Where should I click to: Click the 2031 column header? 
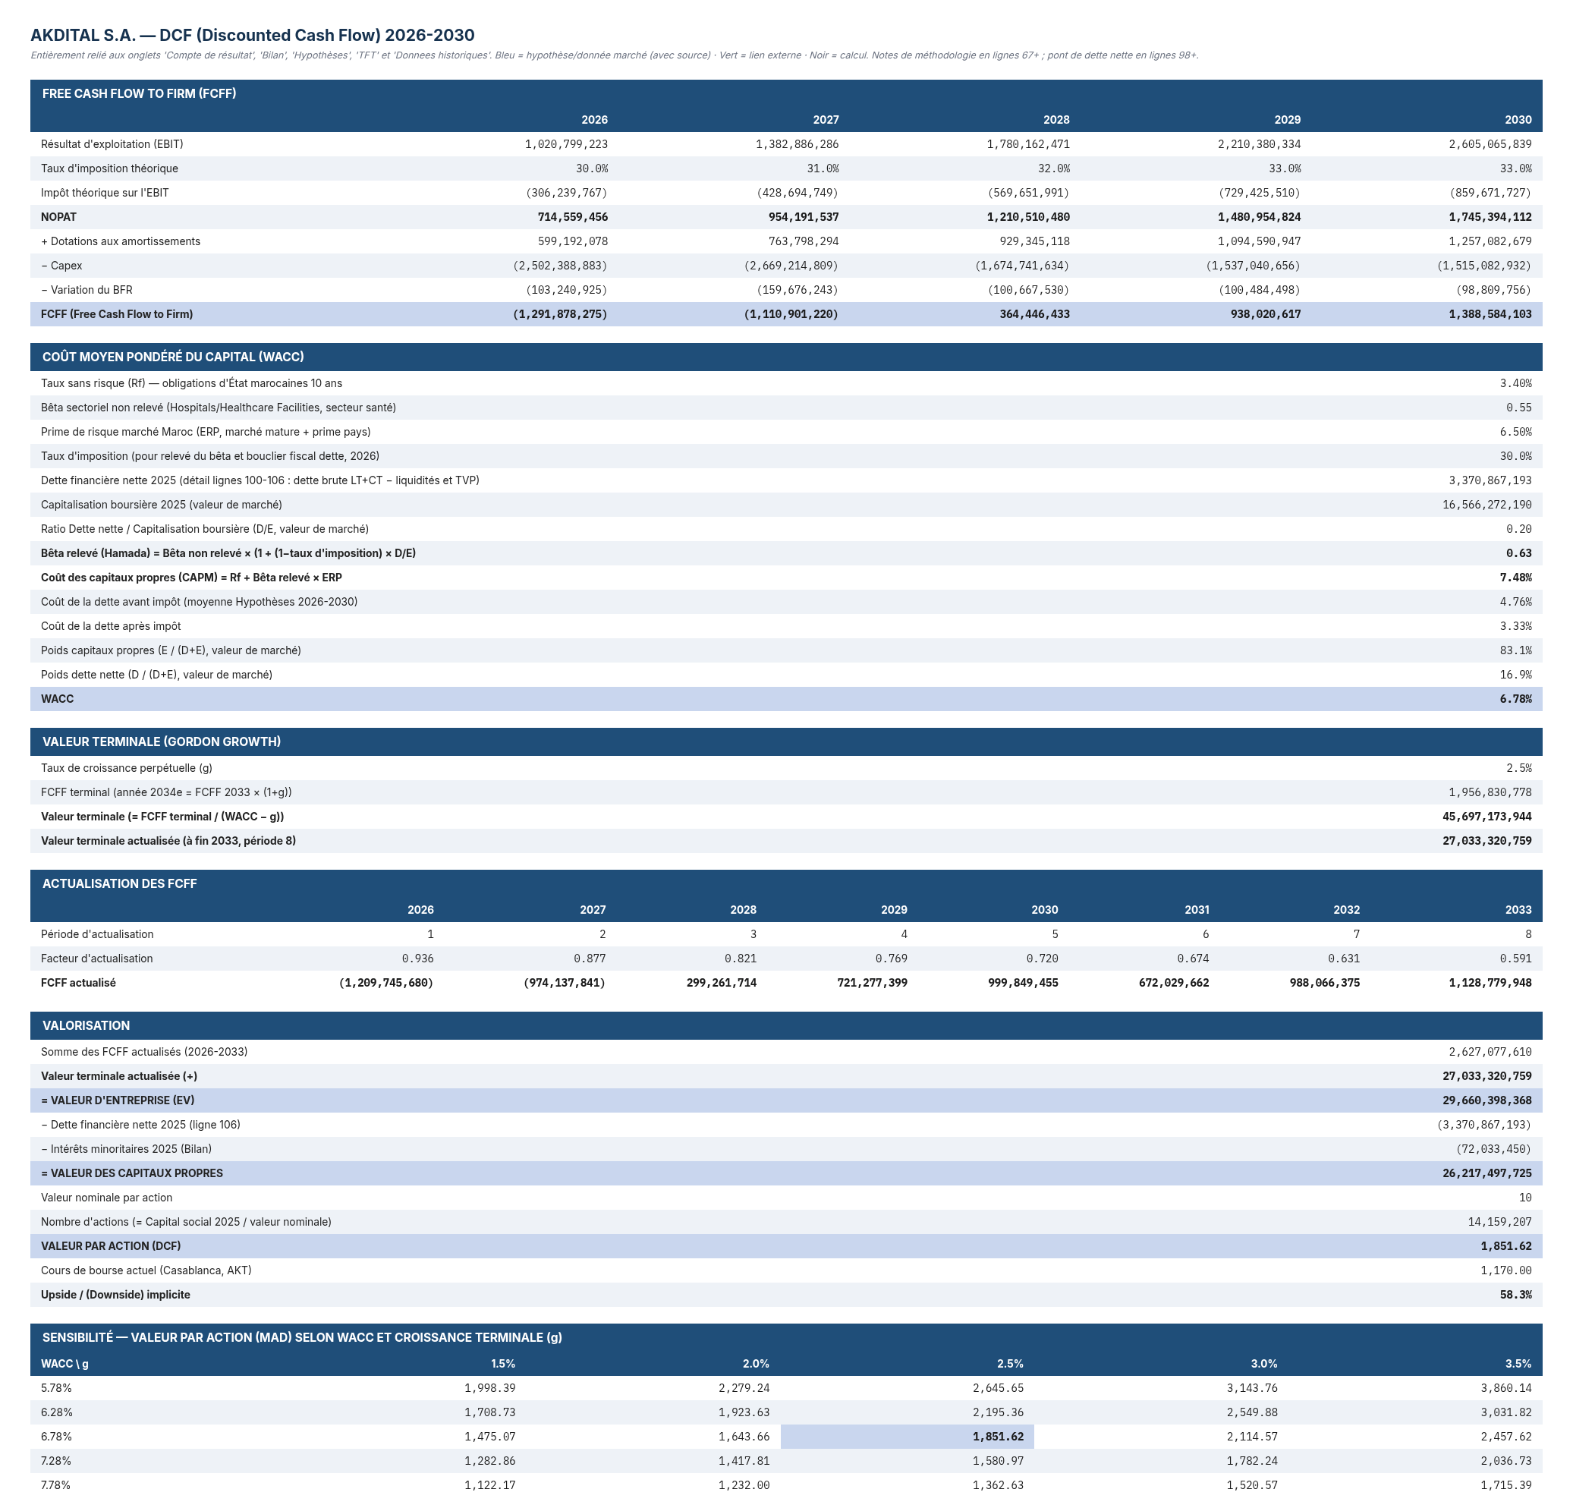pyautogui.click(x=1197, y=910)
